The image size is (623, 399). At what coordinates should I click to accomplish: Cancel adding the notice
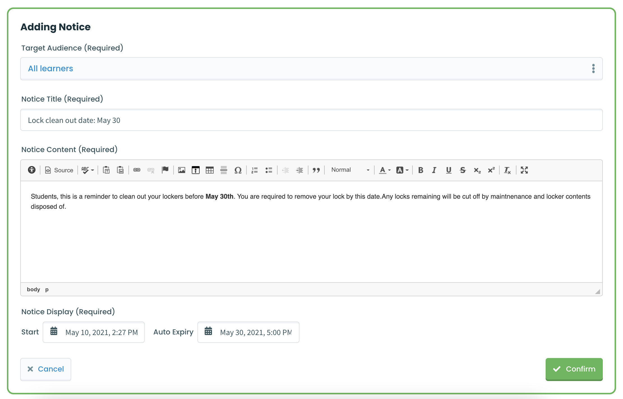pyautogui.click(x=46, y=369)
